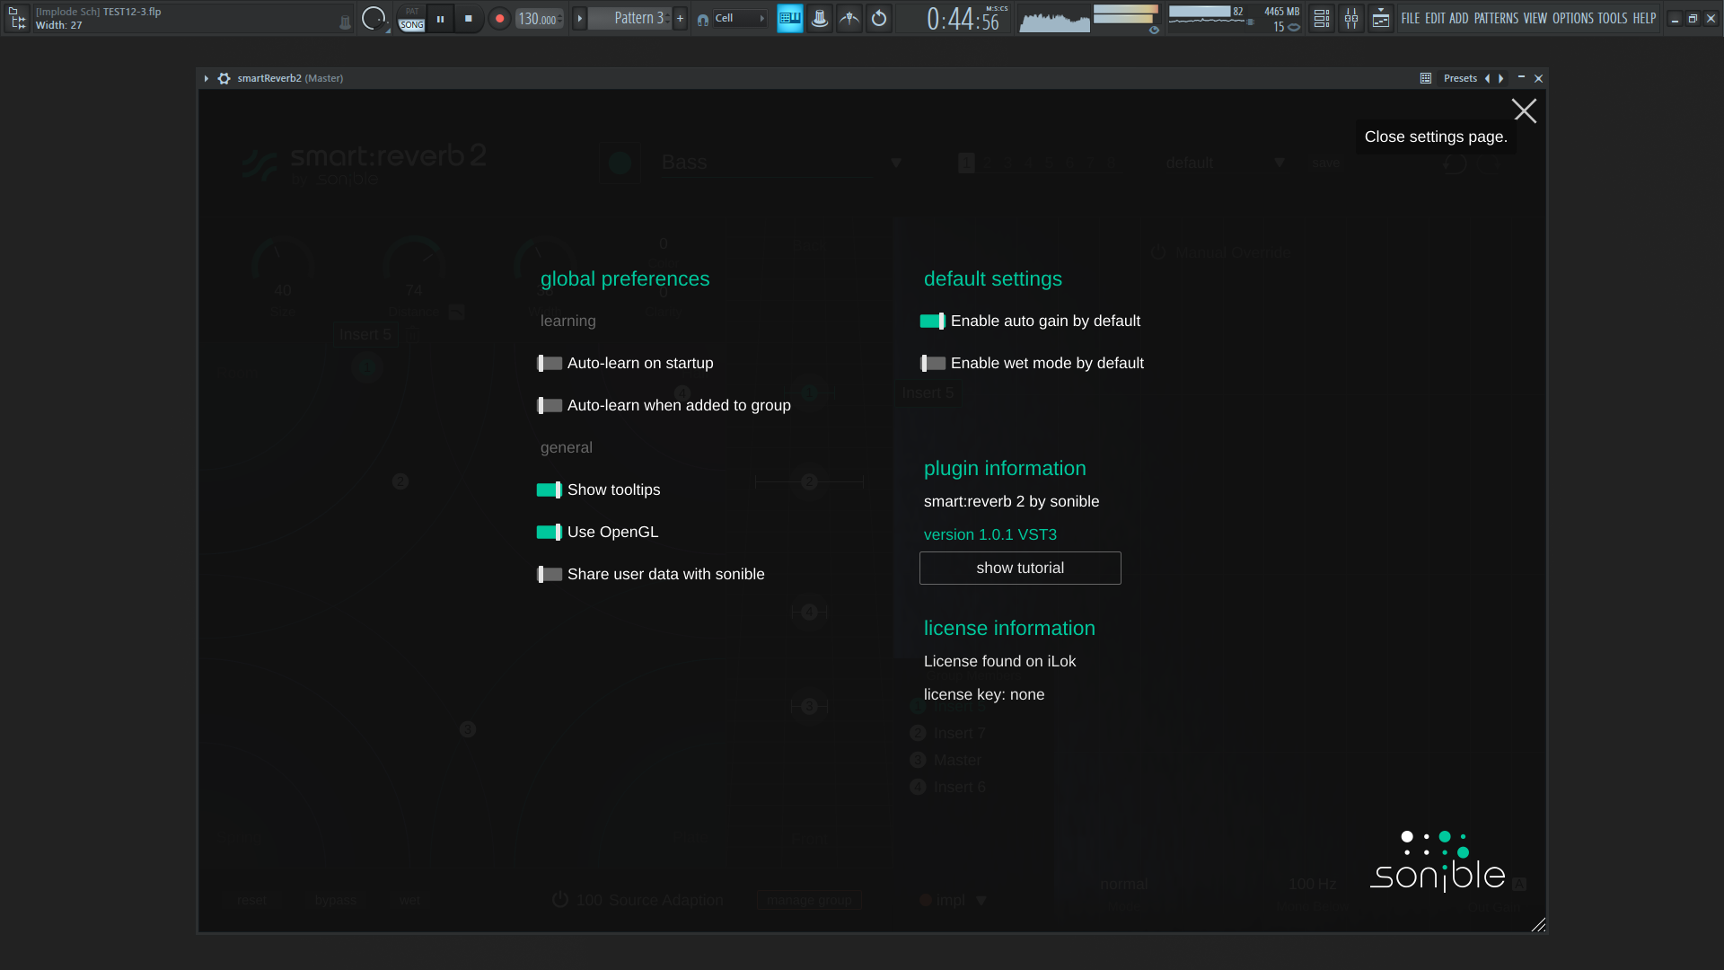Click the 'smart:reverb 2 by sonible' text
Image resolution: width=1724 pixels, height=970 pixels.
click(x=1011, y=501)
